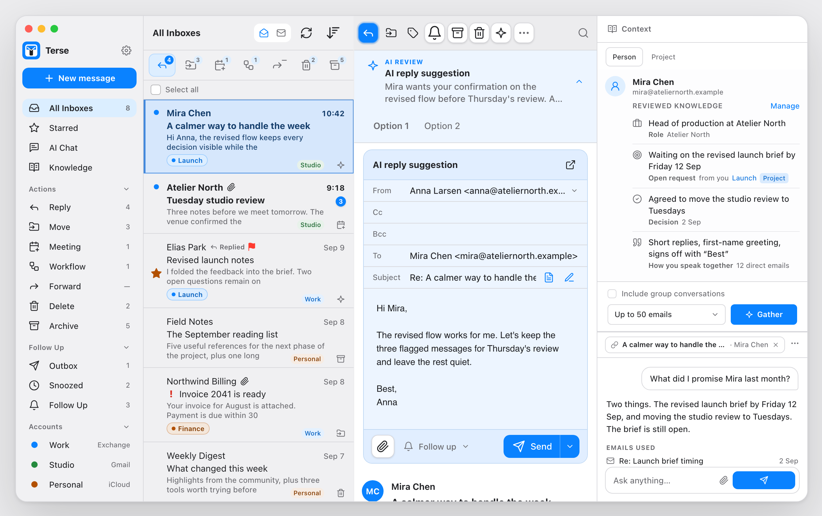Click the Manage link

point(784,106)
